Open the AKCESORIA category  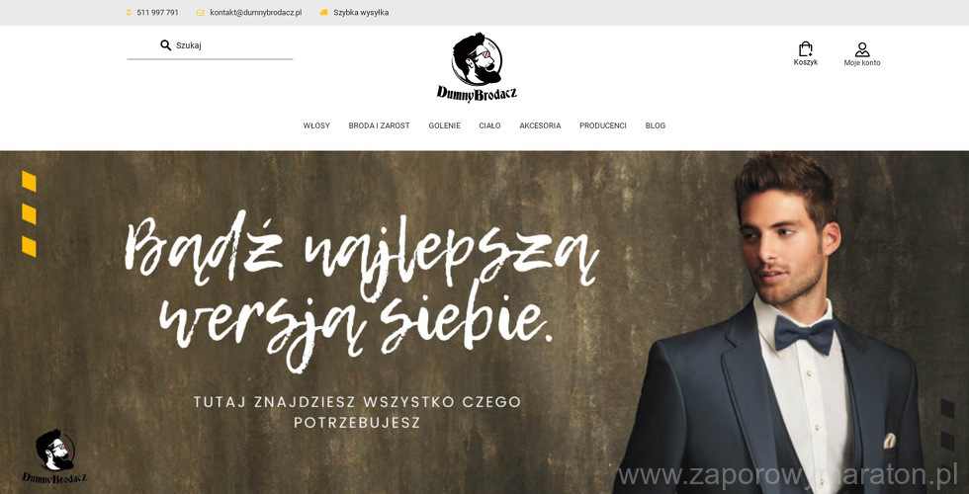coord(540,125)
